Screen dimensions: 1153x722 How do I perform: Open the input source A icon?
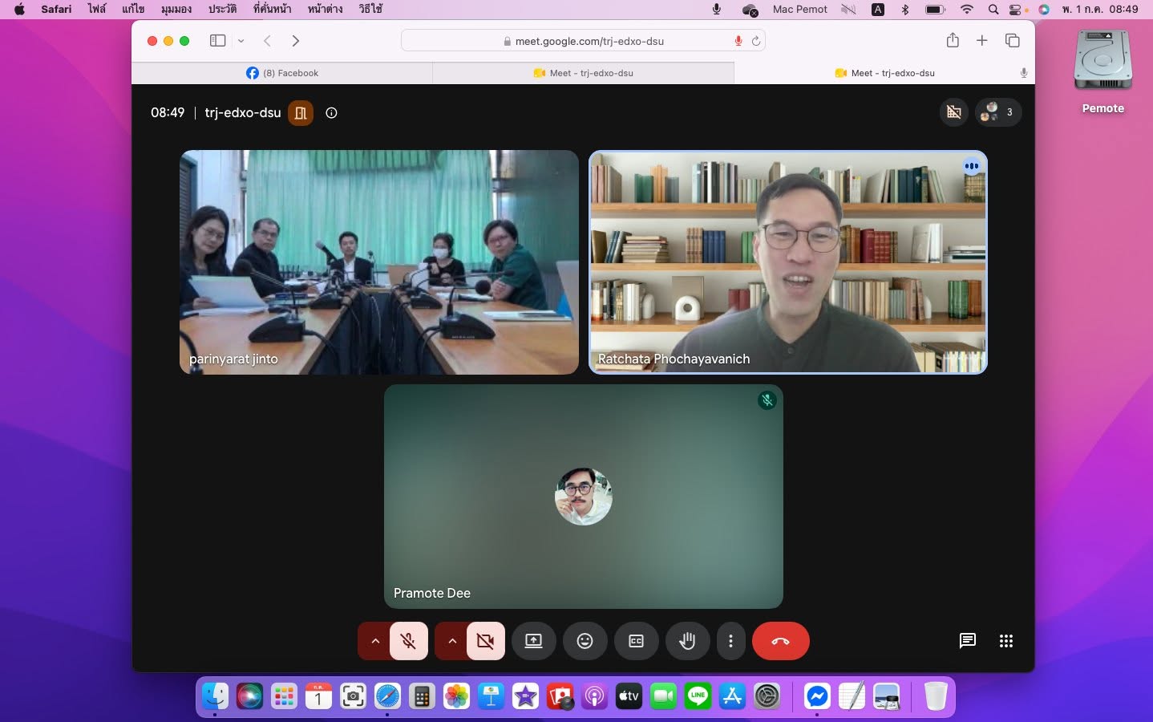click(x=878, y=9)
